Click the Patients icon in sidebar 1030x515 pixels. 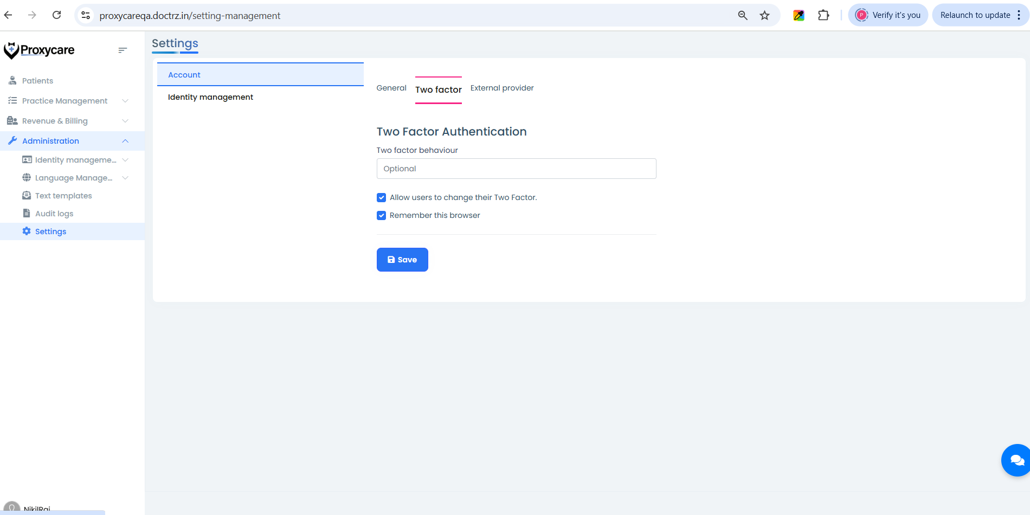point(12,81)
